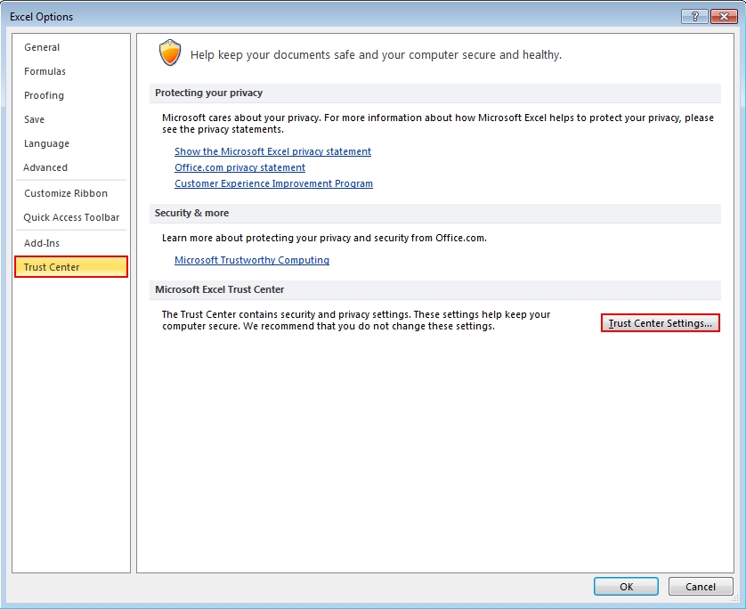Open the Customize Ribbon section
The height and width of the screenshot is (609, 746).
click(x=66, y=193)
